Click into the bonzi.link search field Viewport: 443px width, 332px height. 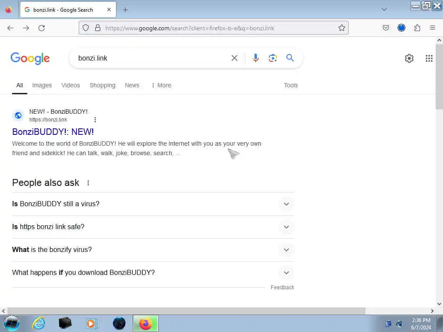[x=153, y=58]
